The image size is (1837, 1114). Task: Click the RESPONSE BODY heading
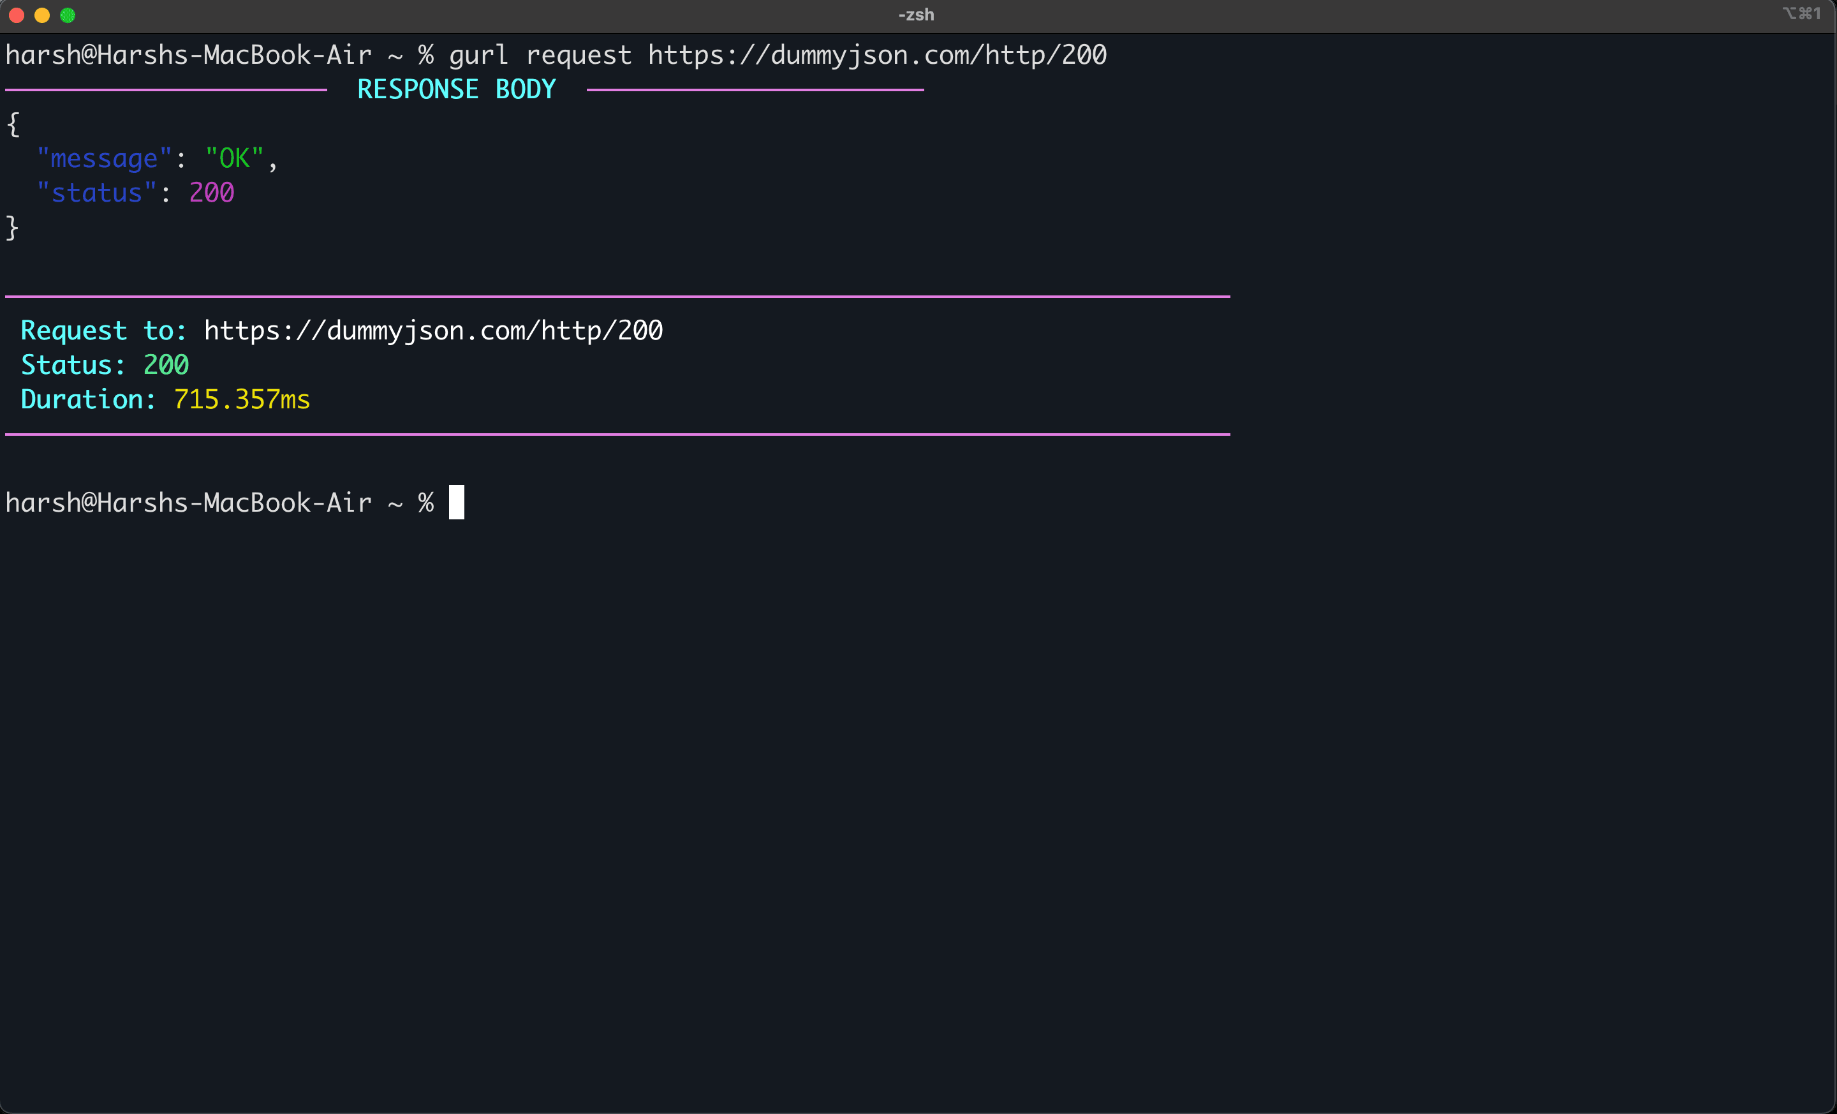click(456, 89)
